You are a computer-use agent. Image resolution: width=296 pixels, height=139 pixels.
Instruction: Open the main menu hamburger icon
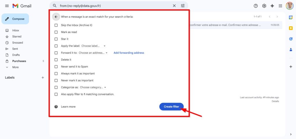[x=7, y=6]
